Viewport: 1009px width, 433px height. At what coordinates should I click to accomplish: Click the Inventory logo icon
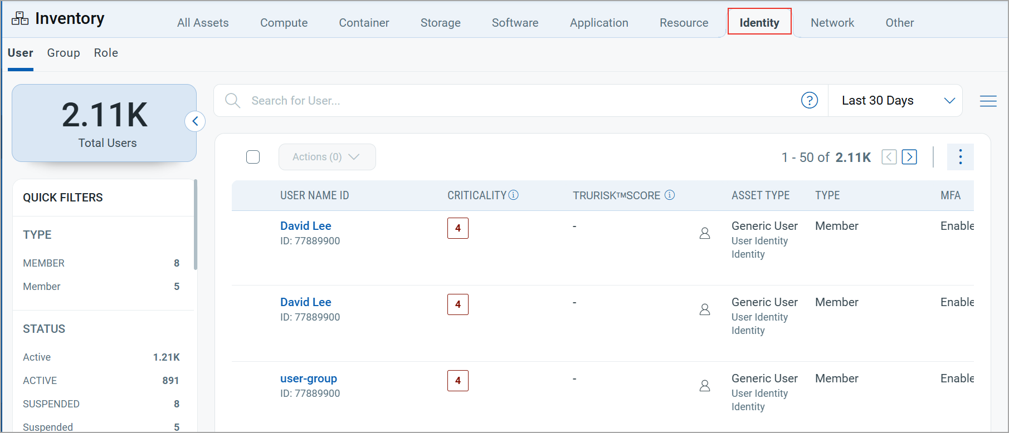(20, 18)
